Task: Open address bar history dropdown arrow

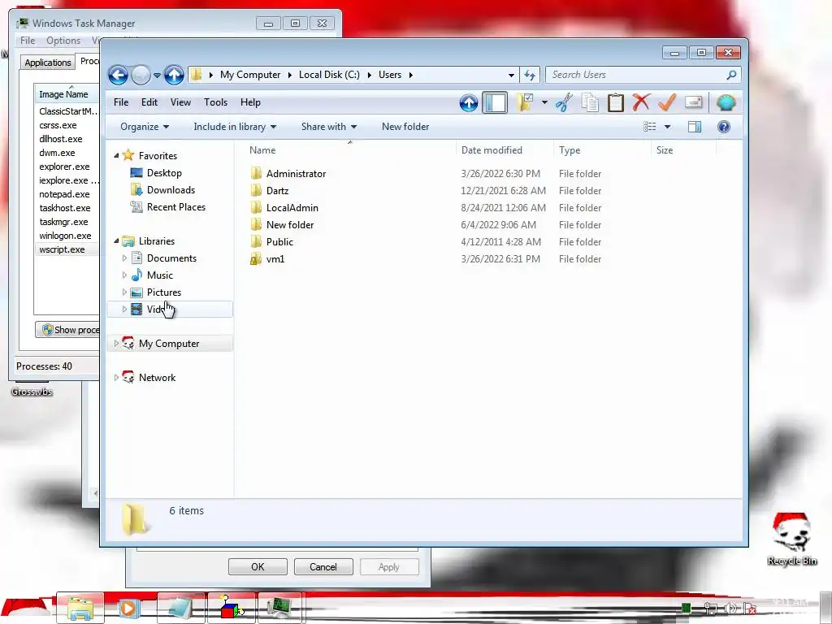Action: (511, 76)
